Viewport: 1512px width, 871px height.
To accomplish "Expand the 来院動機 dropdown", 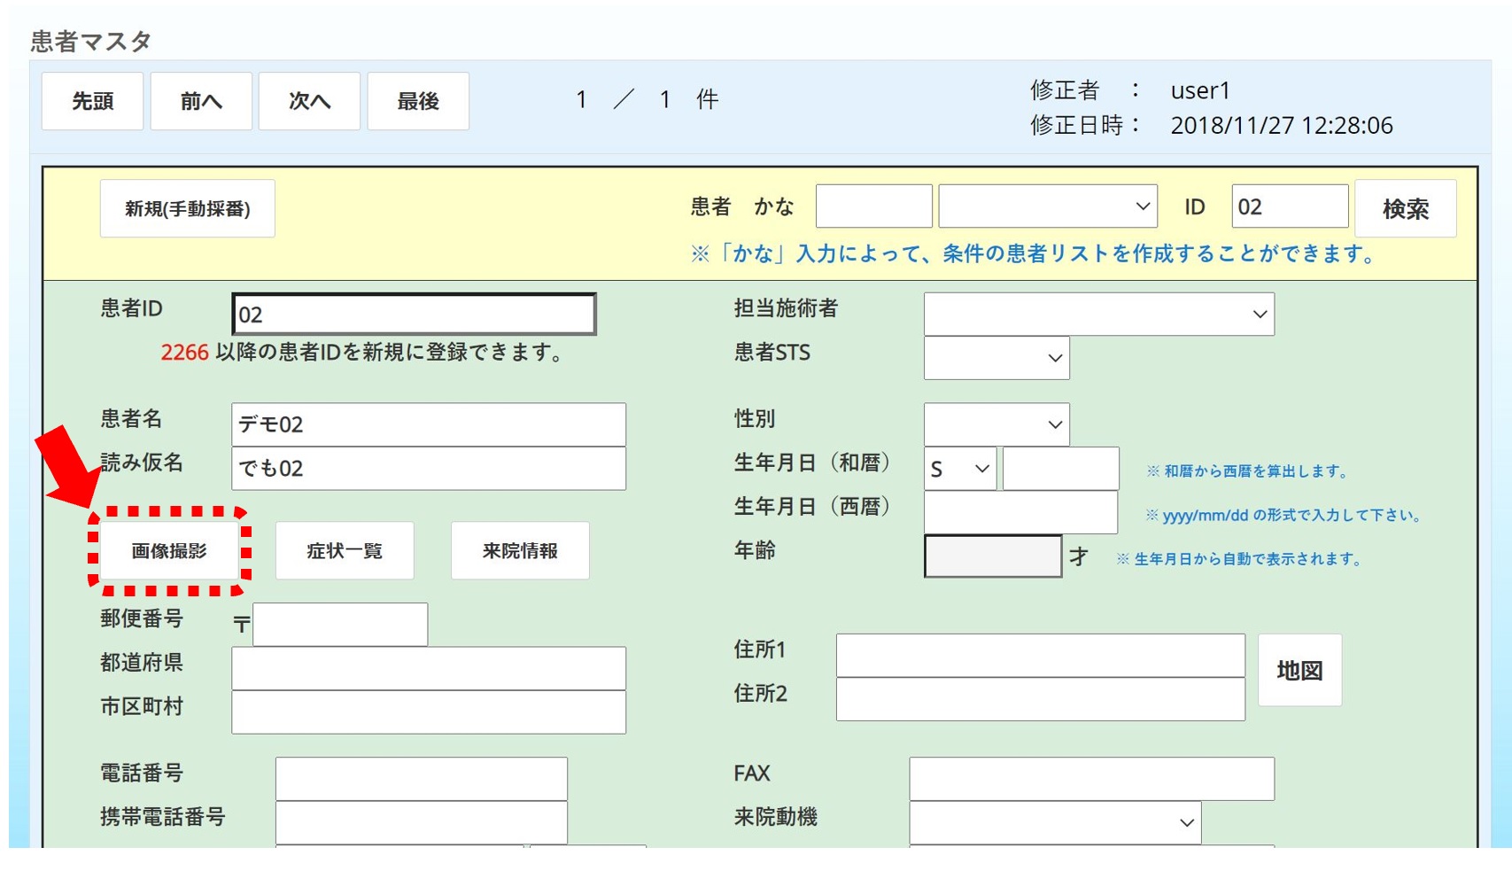I will click(x=1054, y=823).
